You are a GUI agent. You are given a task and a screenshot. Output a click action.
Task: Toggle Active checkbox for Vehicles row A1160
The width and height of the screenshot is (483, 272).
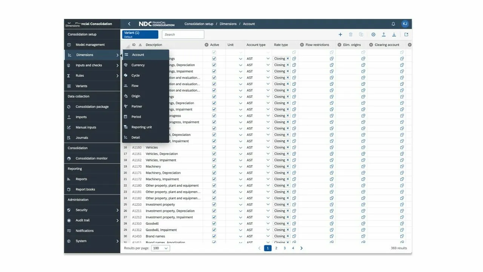214,147
